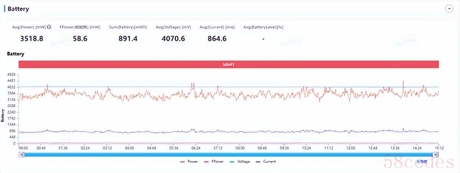Click the blue link below the slider's right end
460x173 pixels.
(422, 161)
